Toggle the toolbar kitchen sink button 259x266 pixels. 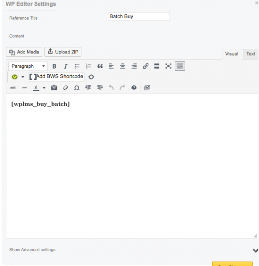pyautogui.click(x=180, y=66)
